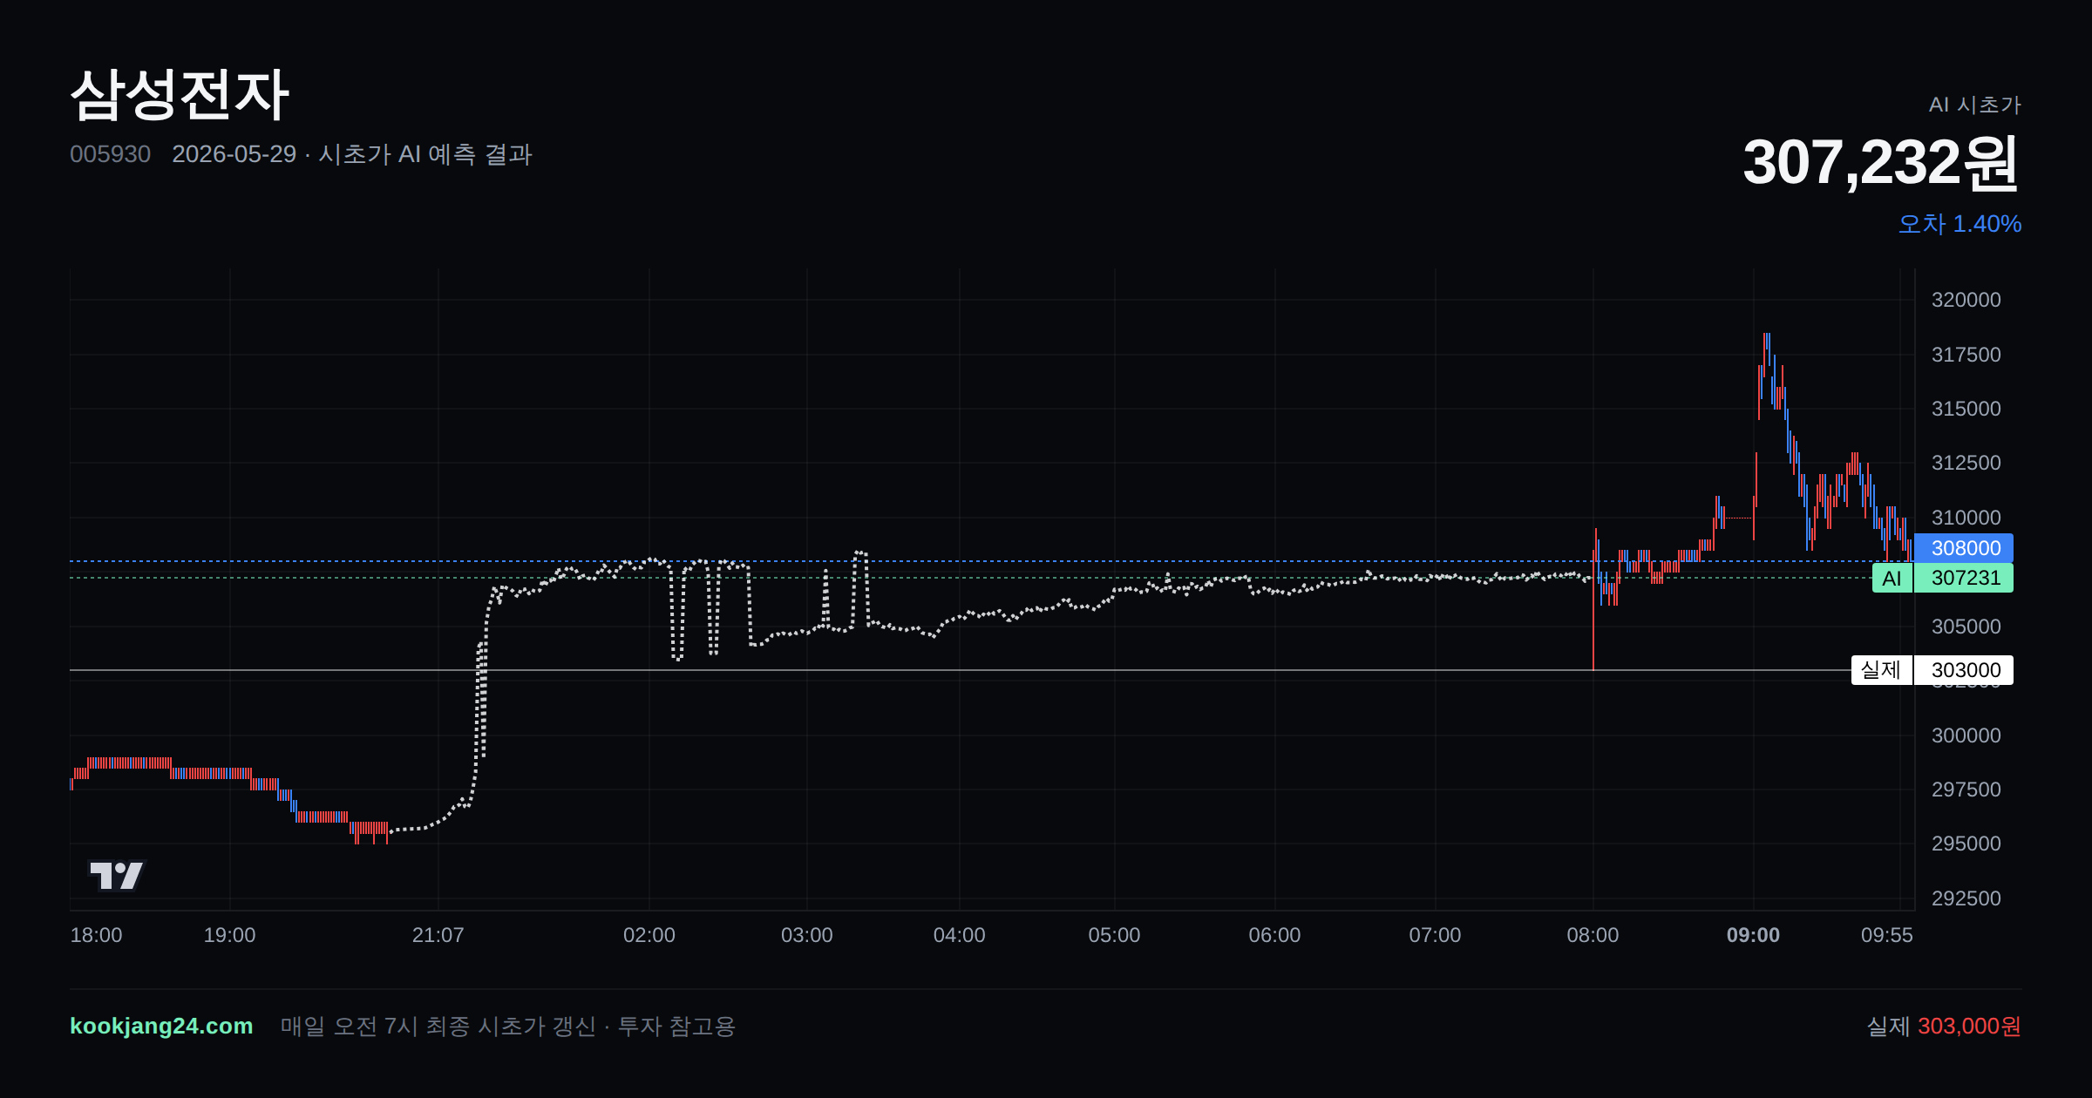Click the 18:00 time axis label
The width and height of the screenshot is (2092, 1098).
[96, 935]
